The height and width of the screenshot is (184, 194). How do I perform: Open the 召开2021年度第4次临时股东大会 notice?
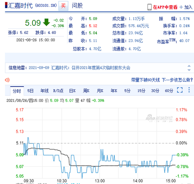point(101,68)
